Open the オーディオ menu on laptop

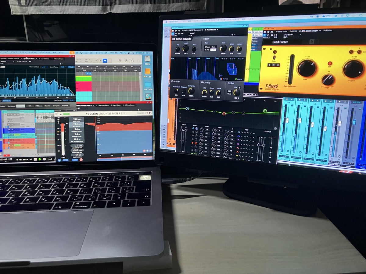point(33,52)
